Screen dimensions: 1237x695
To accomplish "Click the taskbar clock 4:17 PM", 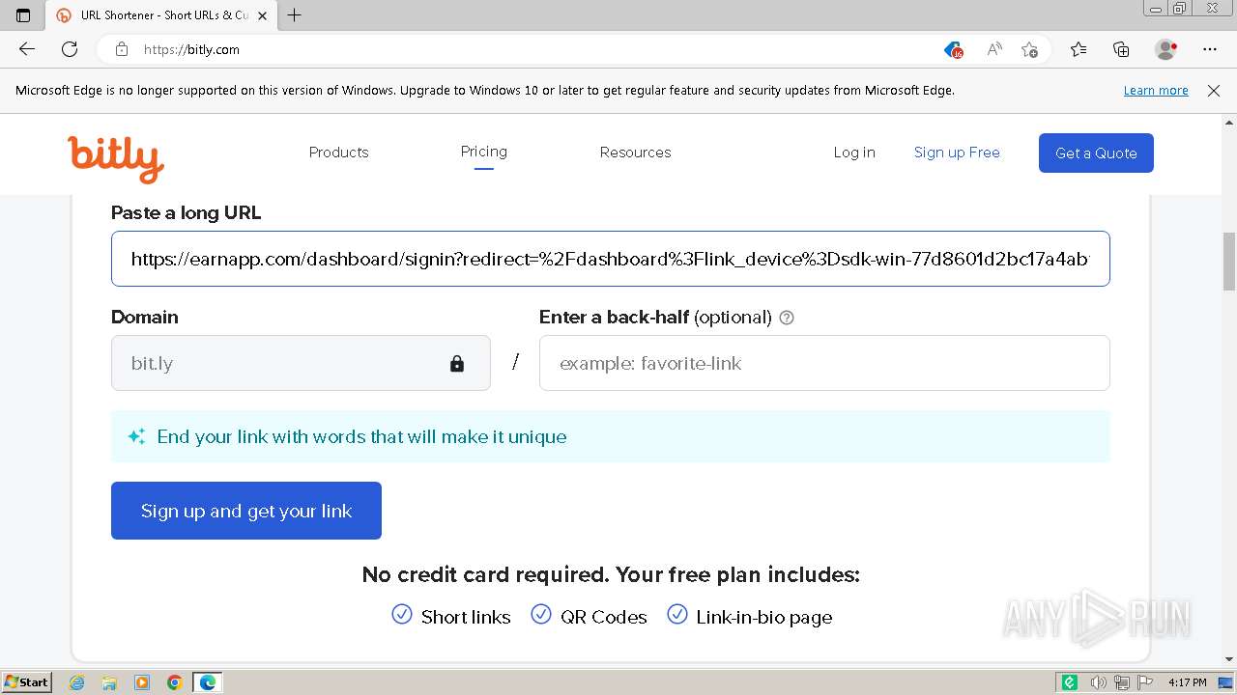I will (1188, 682).
